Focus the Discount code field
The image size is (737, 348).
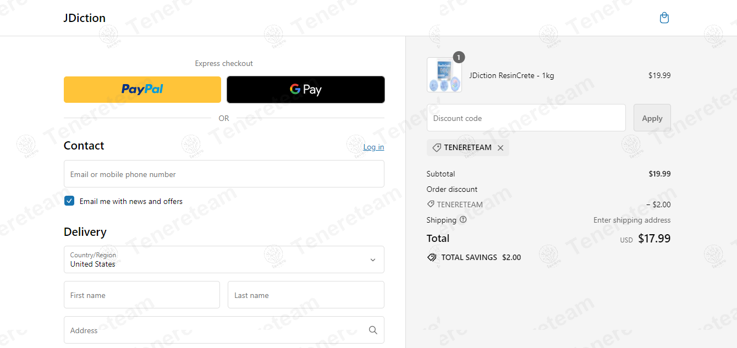pos(526,118)
